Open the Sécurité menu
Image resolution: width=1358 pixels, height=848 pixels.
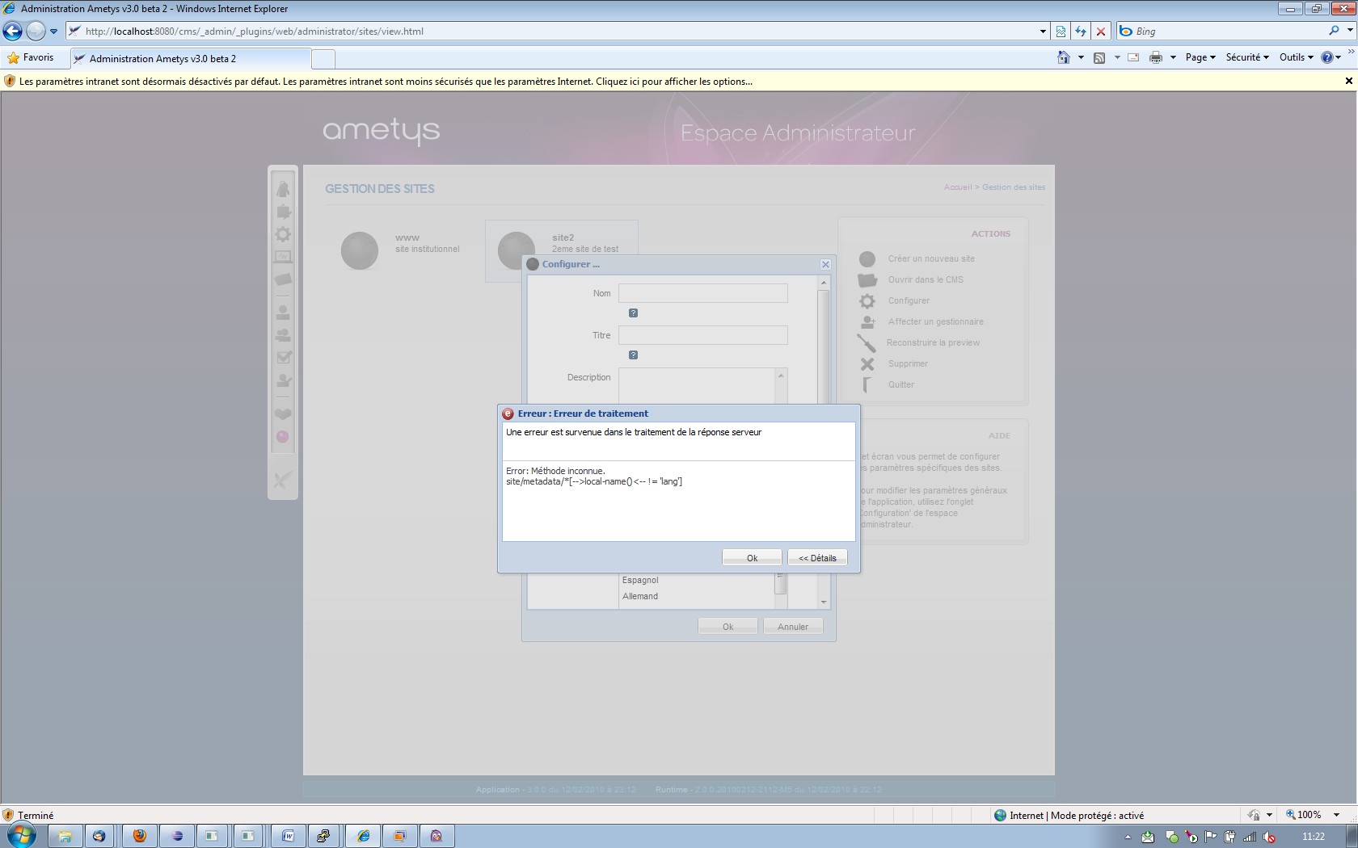1246,57
